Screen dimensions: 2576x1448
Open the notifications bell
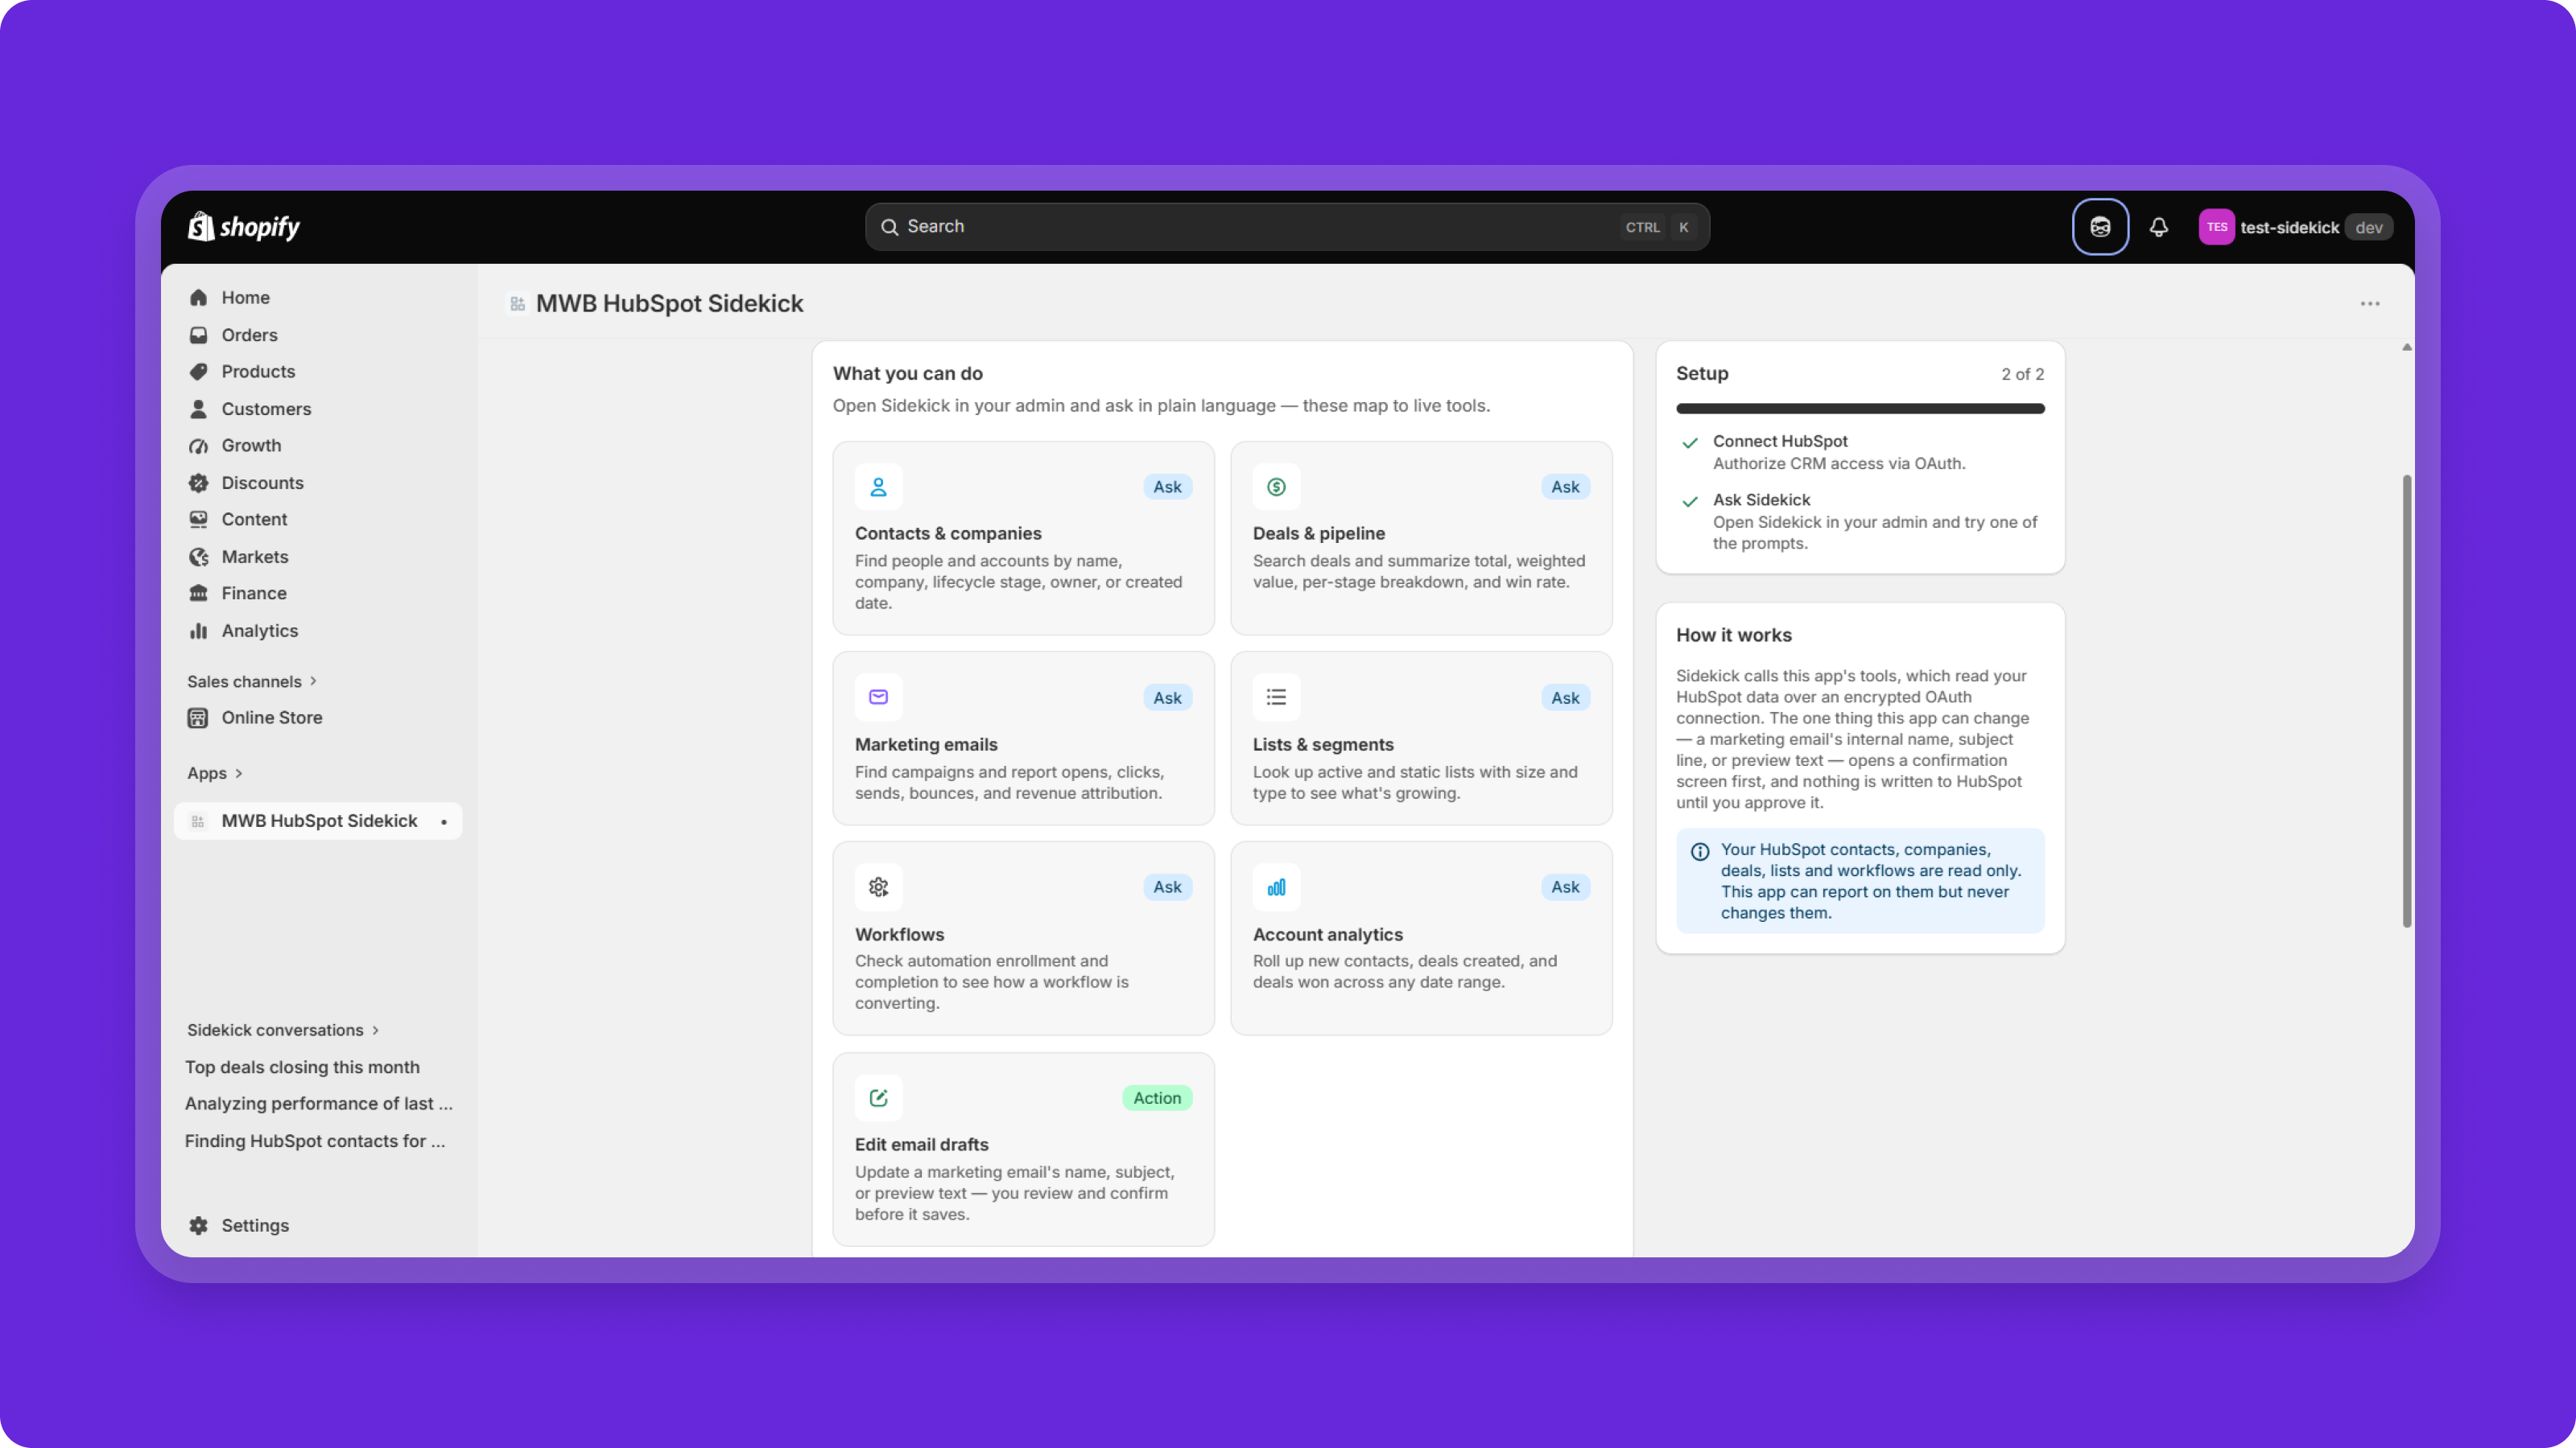(2159, 227)
